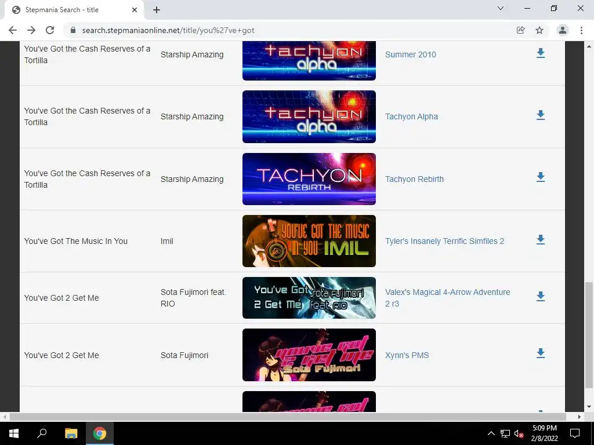Viewport: 594px width, 445px height.
Task: Select 'Starship Amazing' in the Tachyon Rebirth row
Action: (191, 179)
